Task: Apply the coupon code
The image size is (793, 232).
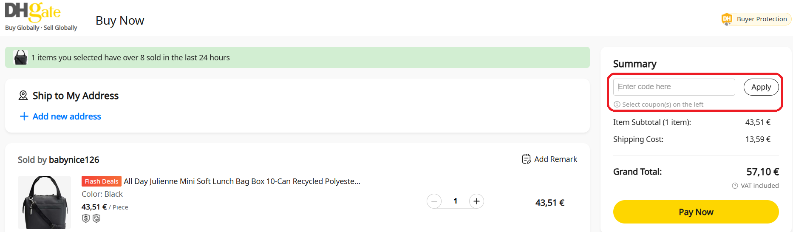Action: click(x=761, y=87)
